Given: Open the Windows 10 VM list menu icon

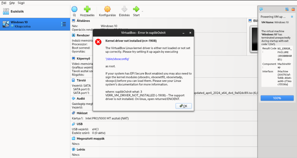Looking at the screenshot, I should pyautogui.click(x=63, y=24).
